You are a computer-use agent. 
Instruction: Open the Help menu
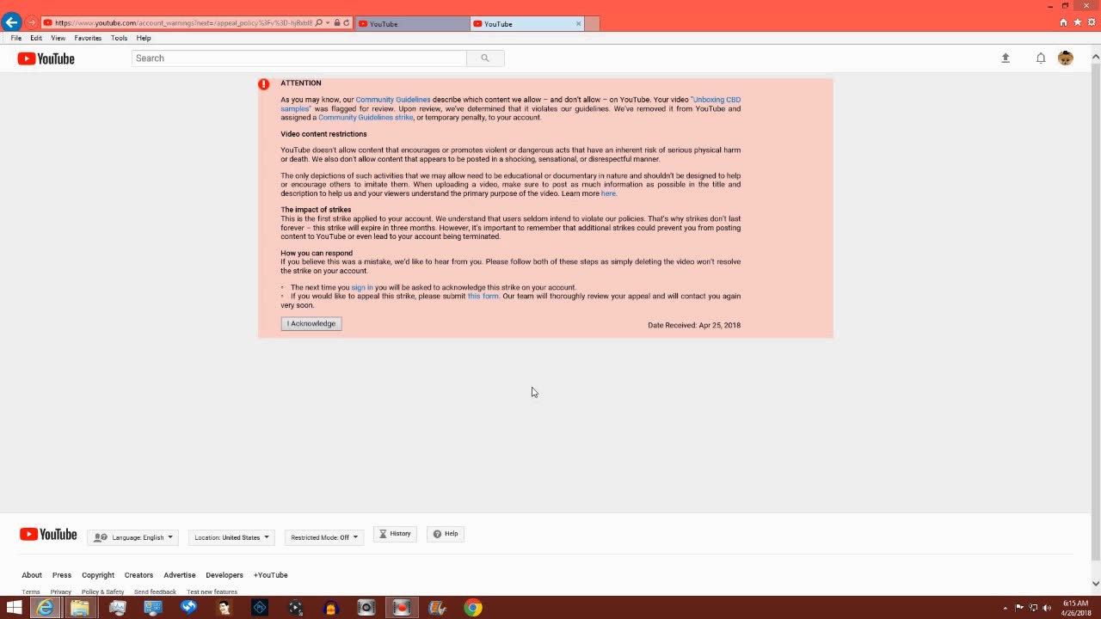(144, 38)
